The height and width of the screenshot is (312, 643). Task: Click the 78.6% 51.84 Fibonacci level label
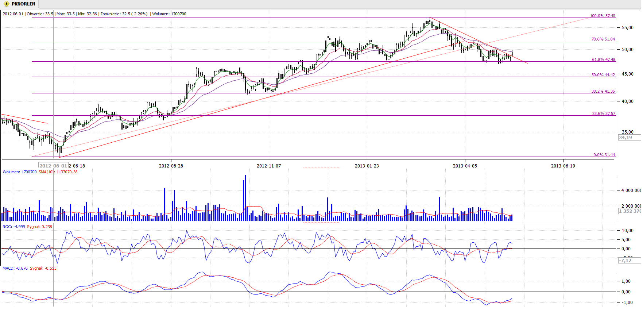point(603,39)
